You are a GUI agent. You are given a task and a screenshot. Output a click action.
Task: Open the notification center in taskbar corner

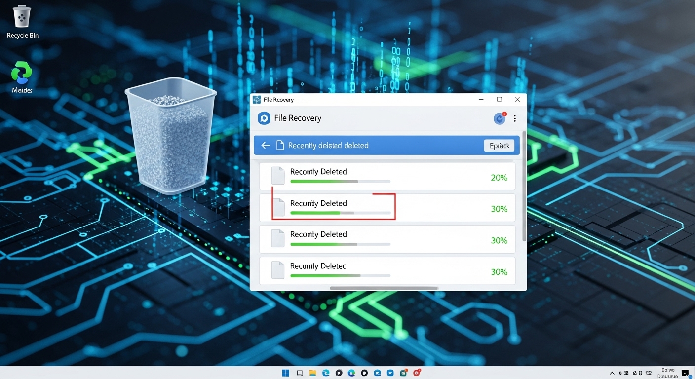coord(685,373)
